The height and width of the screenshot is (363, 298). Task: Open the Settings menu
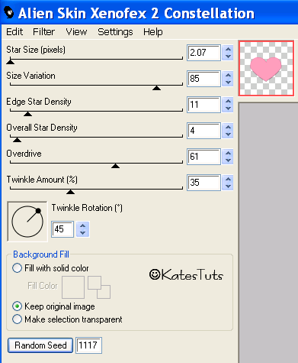115,32
